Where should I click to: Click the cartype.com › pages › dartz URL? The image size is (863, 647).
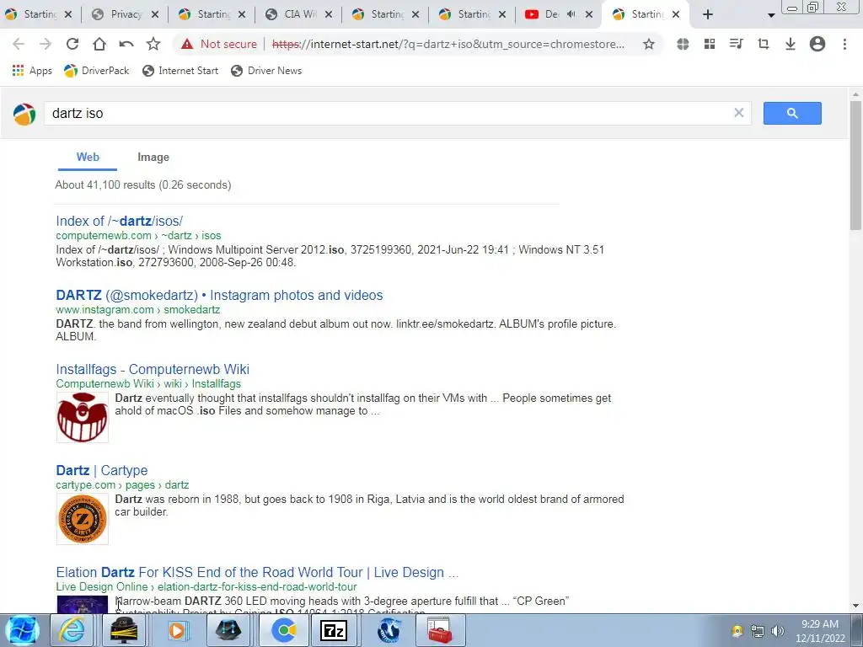[x=122, y=485]
